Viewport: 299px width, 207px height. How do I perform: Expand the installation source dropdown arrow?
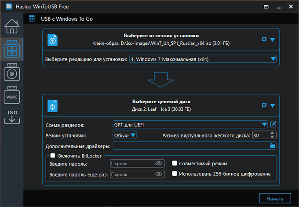273,40
